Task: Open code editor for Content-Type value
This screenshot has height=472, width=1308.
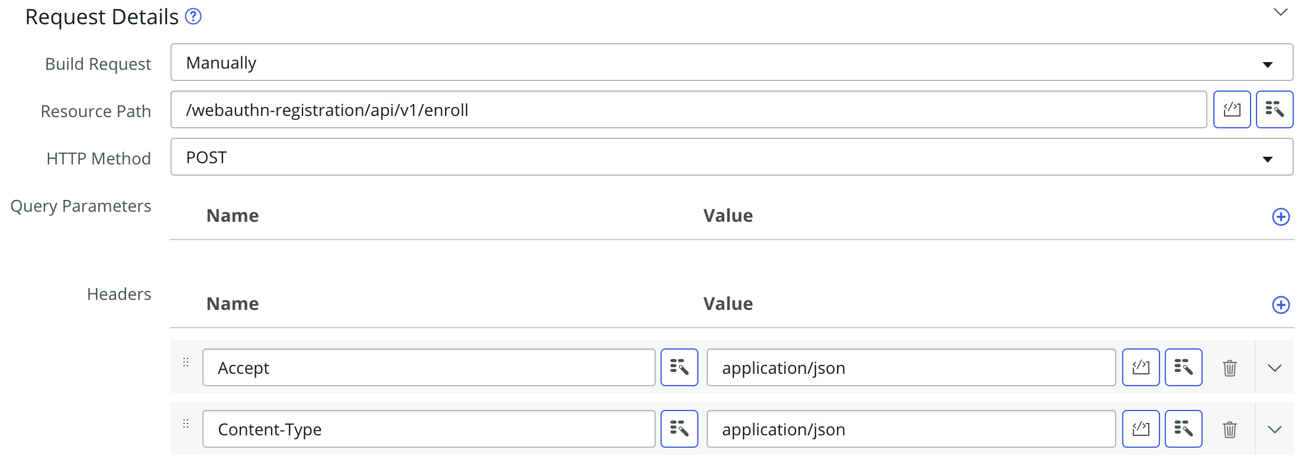Action: pos(1141,429)
